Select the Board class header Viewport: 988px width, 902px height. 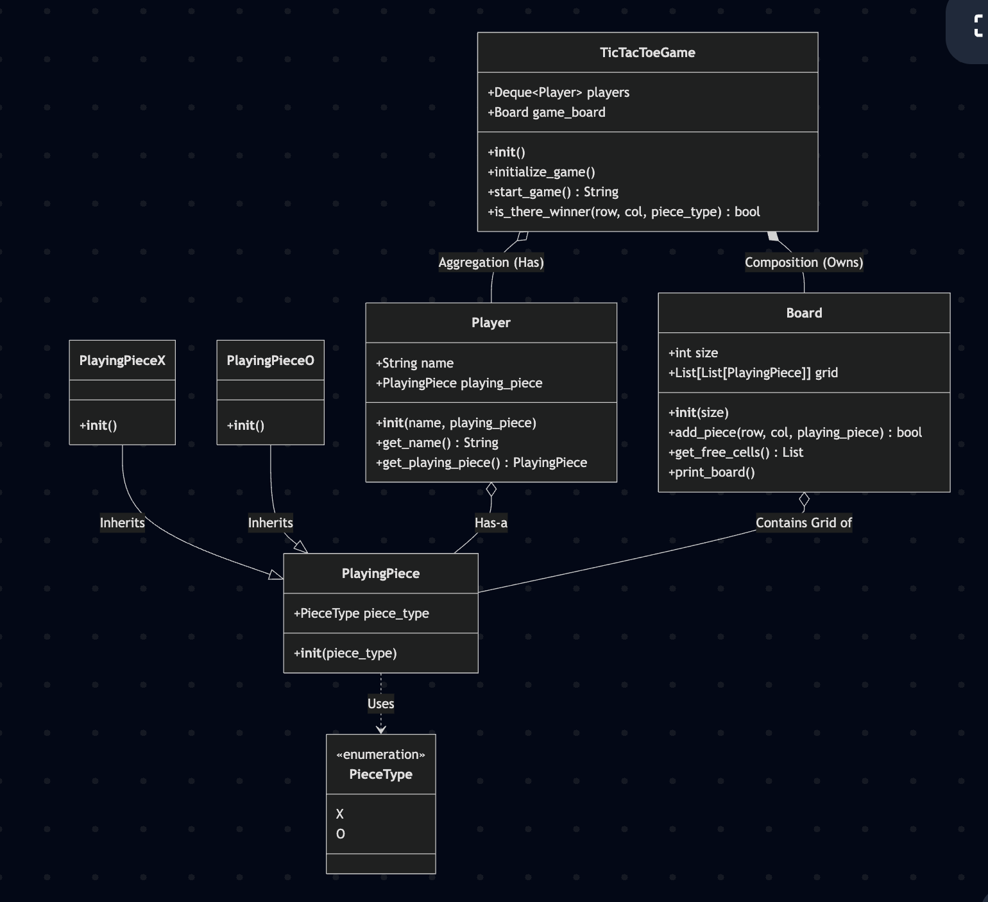(x=804, y=313)
